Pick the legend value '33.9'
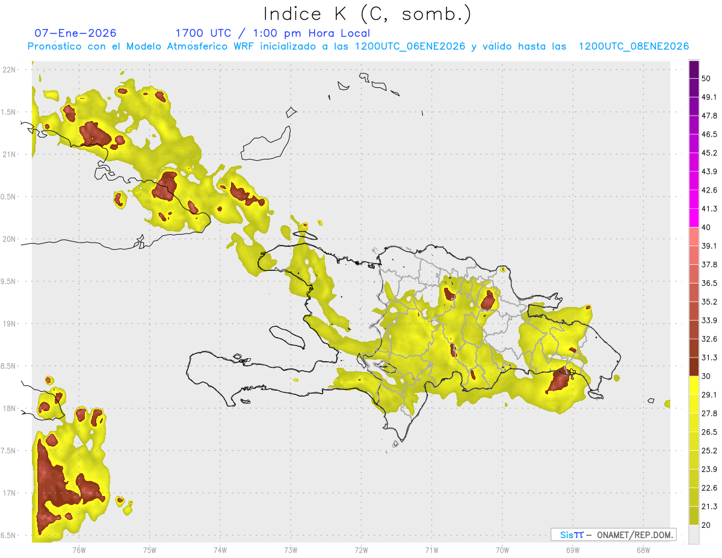Screen dimensions: 722x558 [x=709, y=320]
